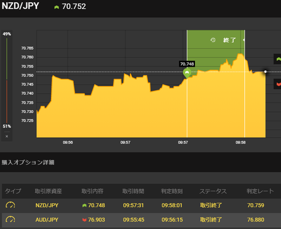Click the green portion of the sentiment bar
The width and height of the screenshot is (281, 229).
(x=7, y=59)
